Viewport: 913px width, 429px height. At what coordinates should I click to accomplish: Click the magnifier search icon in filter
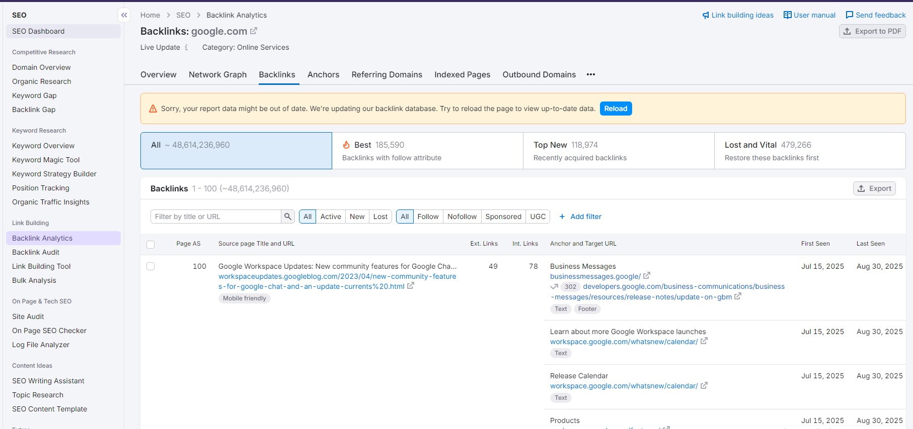[288, 217]
